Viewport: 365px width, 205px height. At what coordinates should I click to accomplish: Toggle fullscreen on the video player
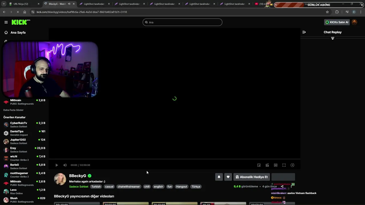tap(284, 165)
